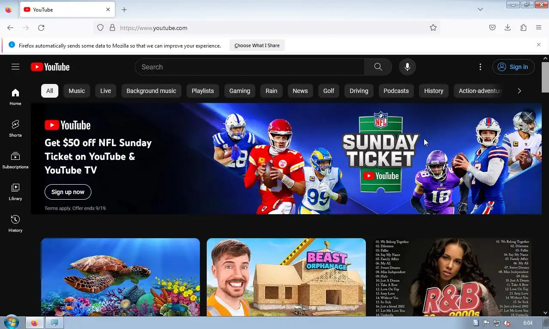
Task: Select the News chip
Action: [x=300, y=91]
